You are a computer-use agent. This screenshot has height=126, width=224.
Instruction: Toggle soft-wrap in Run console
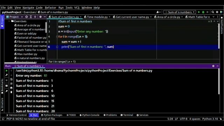(11, 79)
